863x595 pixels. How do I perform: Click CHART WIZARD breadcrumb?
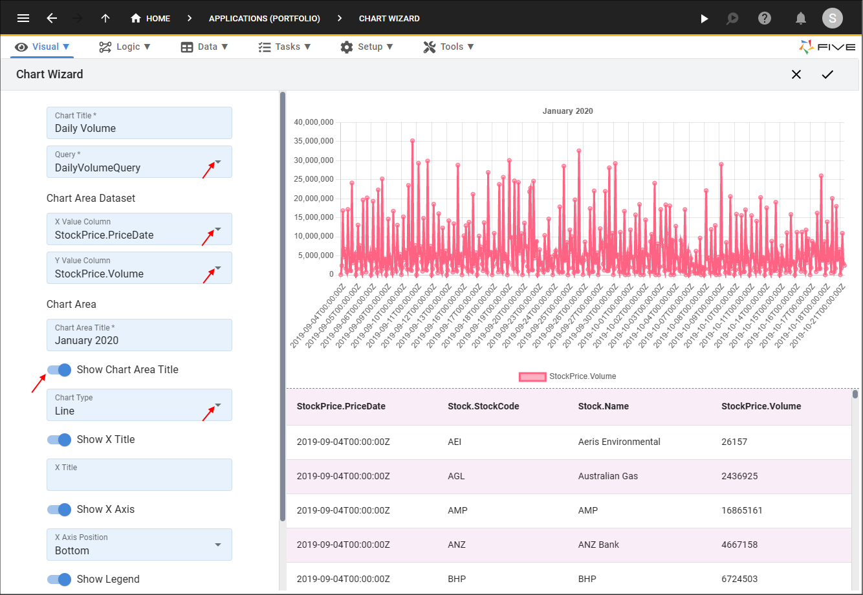click(389, 19)
